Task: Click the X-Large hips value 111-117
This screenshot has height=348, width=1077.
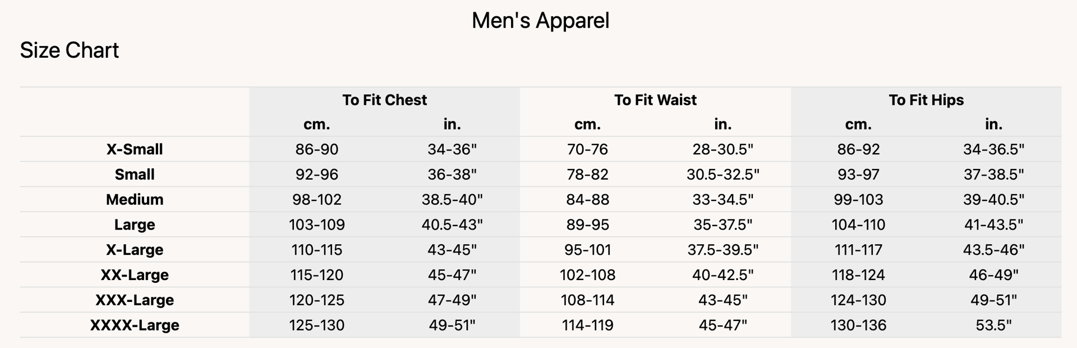Action: 858,250
